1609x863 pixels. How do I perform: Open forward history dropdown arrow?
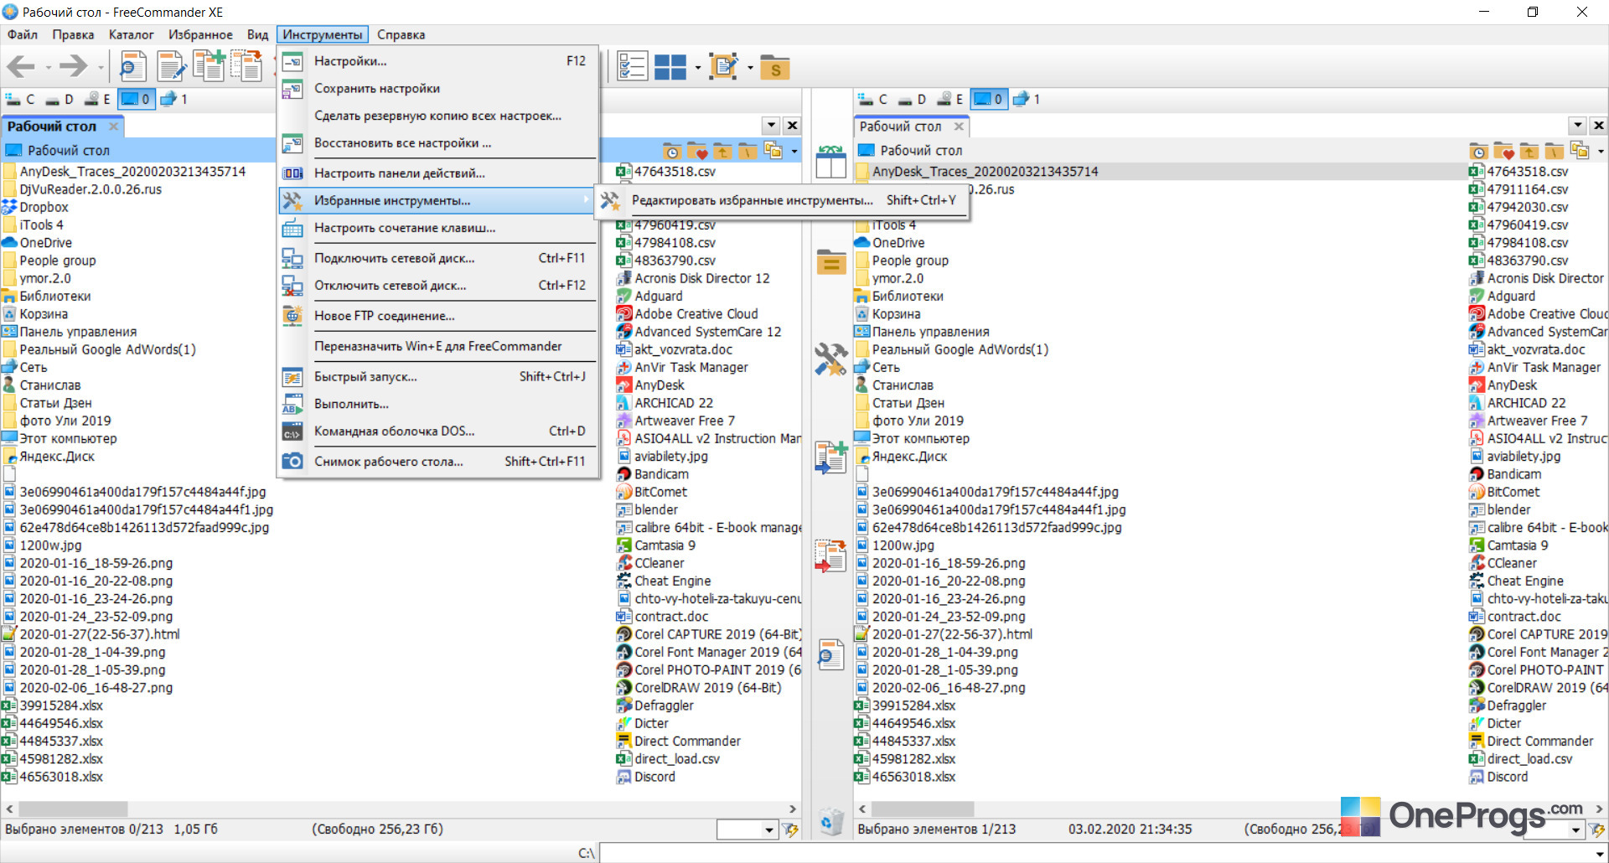[x=101, y=67]
